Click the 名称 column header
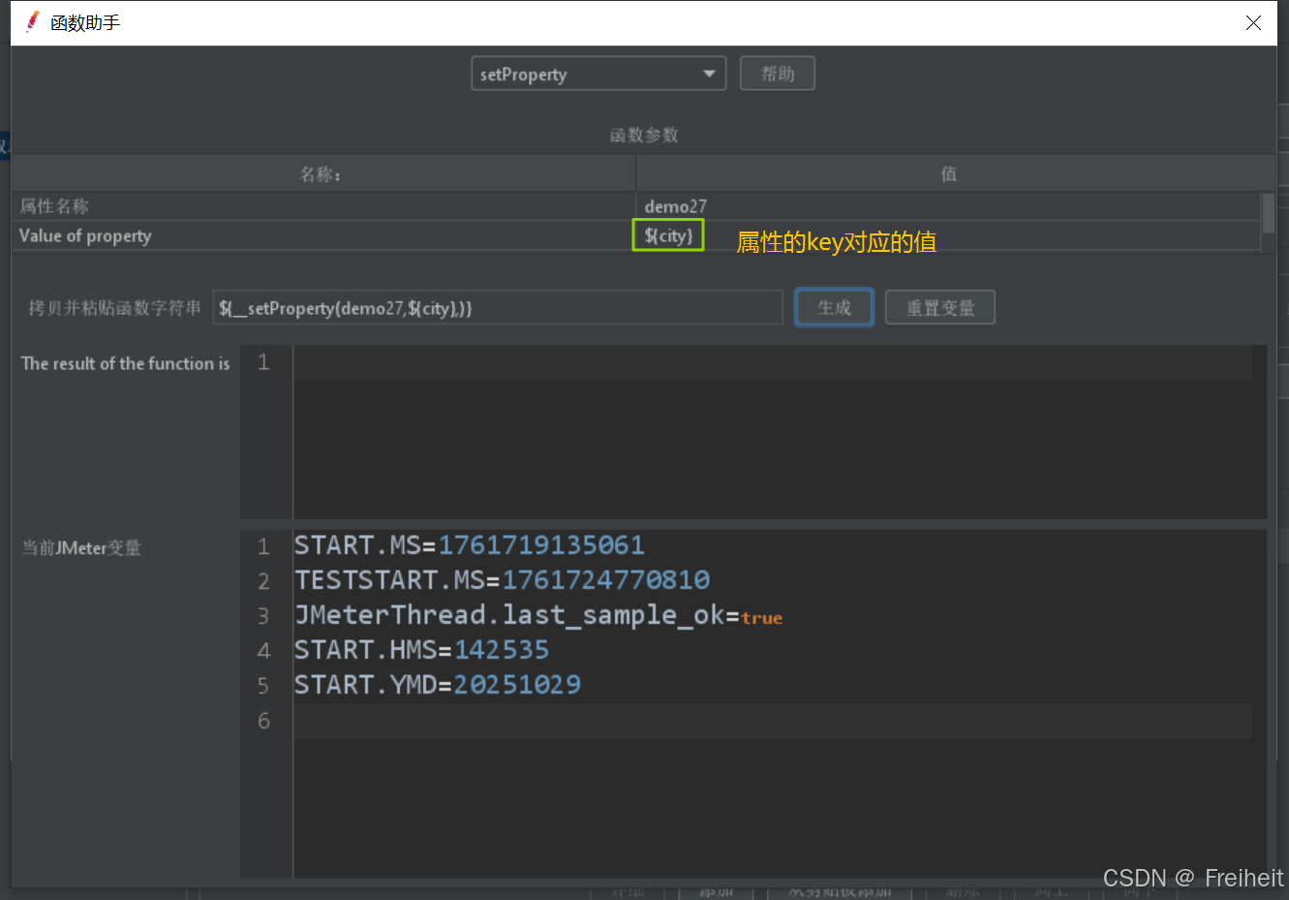The width and height of the screenshot is (1289, 900). [x=323, y=174]
